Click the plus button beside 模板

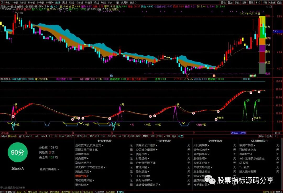pos(275,136)
